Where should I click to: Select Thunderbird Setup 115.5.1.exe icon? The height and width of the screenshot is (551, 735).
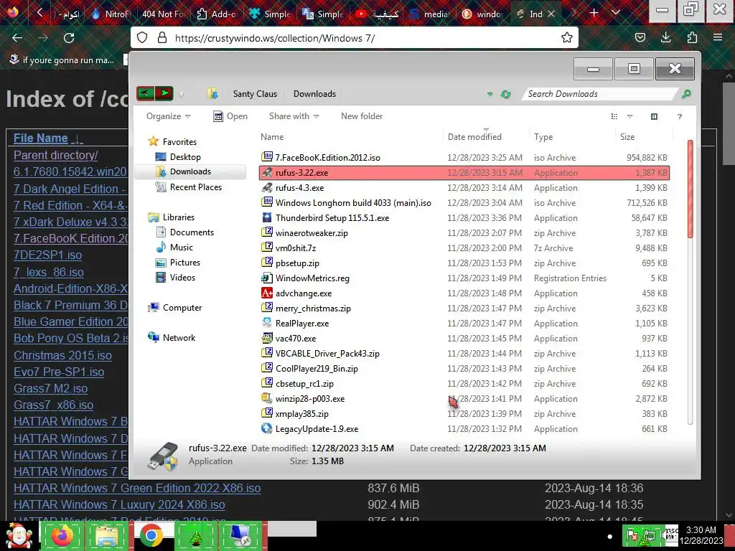pyautogui.click(x=267, y=217)
